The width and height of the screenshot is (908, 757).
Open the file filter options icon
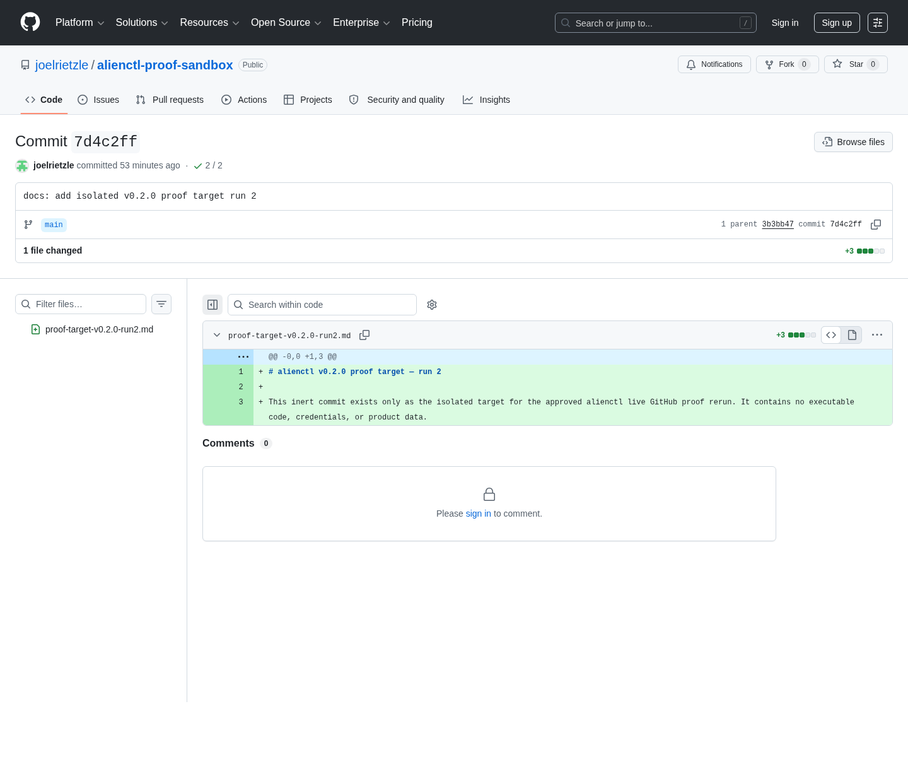161,304
